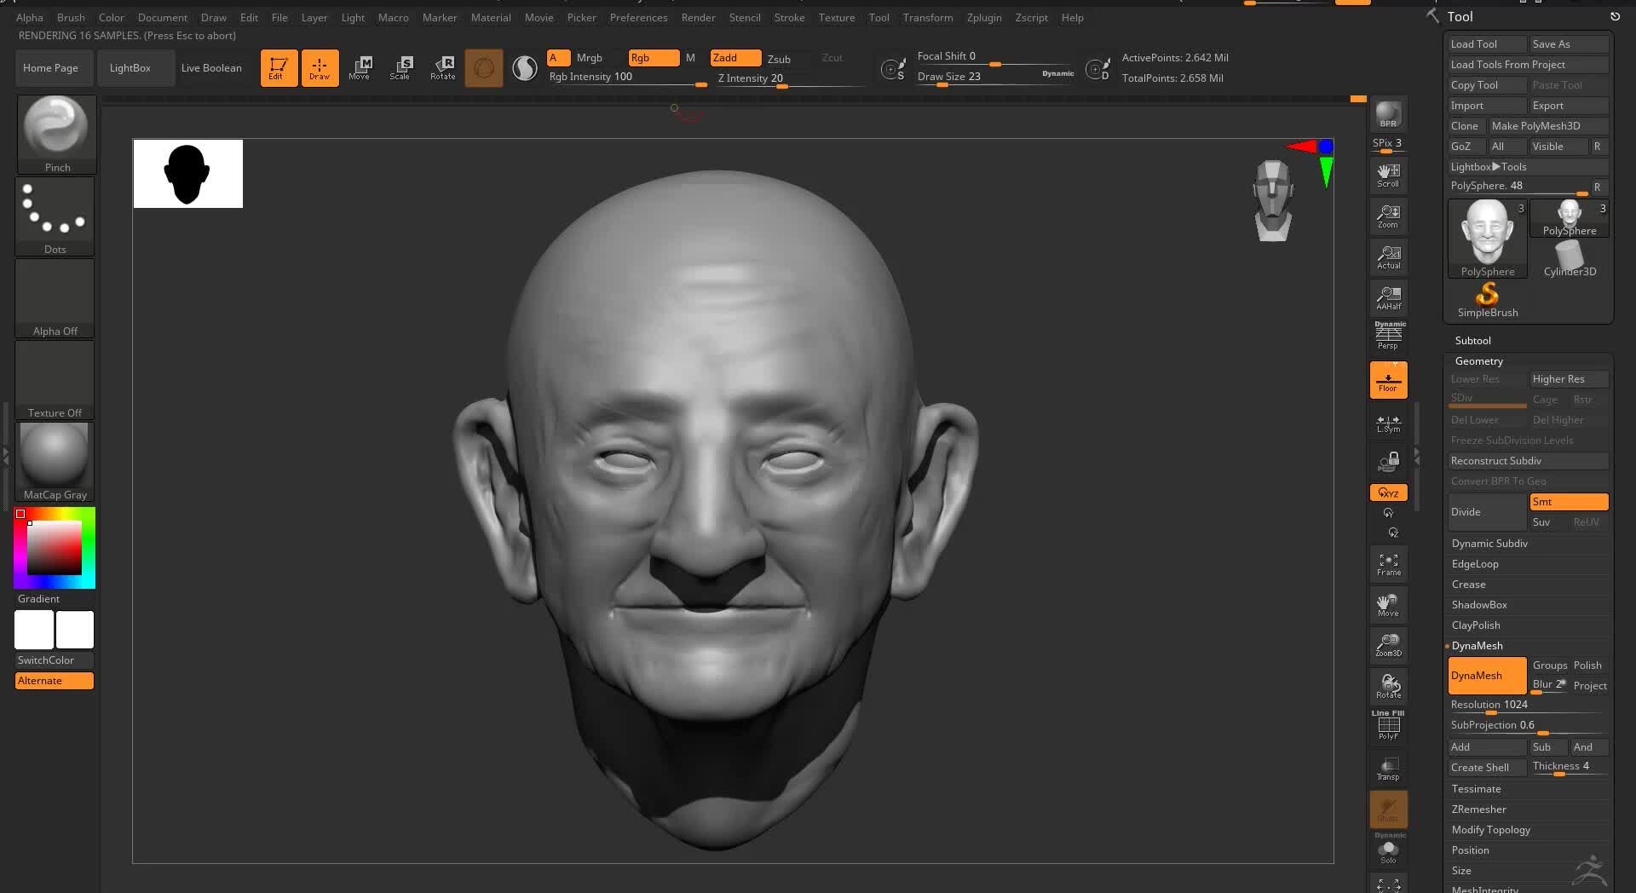Enable Smt in Divide options
Screen dimensions: 1636x893
(x=1569, y=502)
